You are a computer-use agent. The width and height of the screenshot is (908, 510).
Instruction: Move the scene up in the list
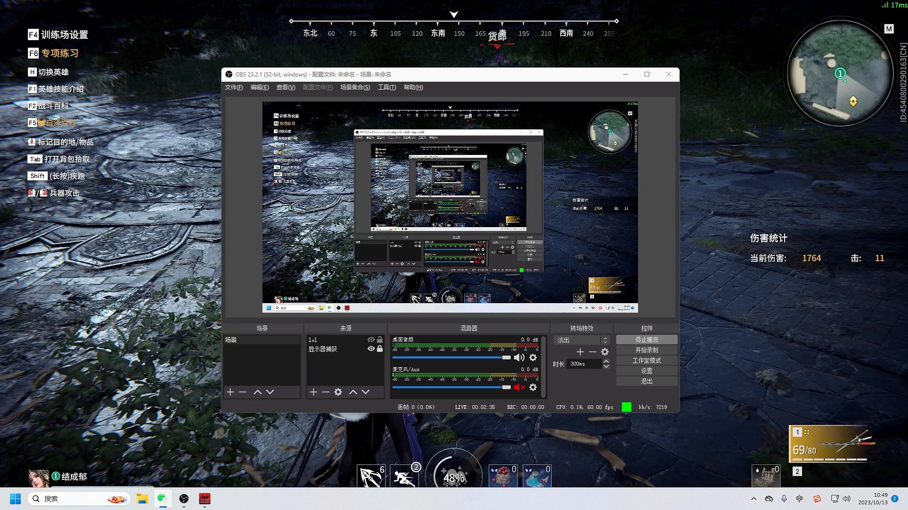tap(258, 392)
